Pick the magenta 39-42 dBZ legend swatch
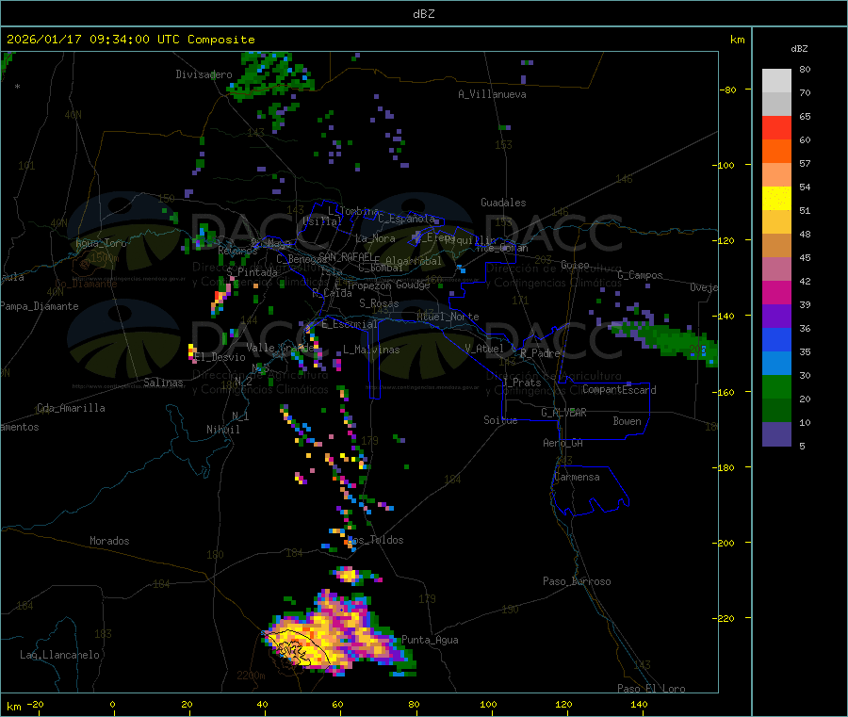This screenshot has width=848, height=717. pos(776,292)
